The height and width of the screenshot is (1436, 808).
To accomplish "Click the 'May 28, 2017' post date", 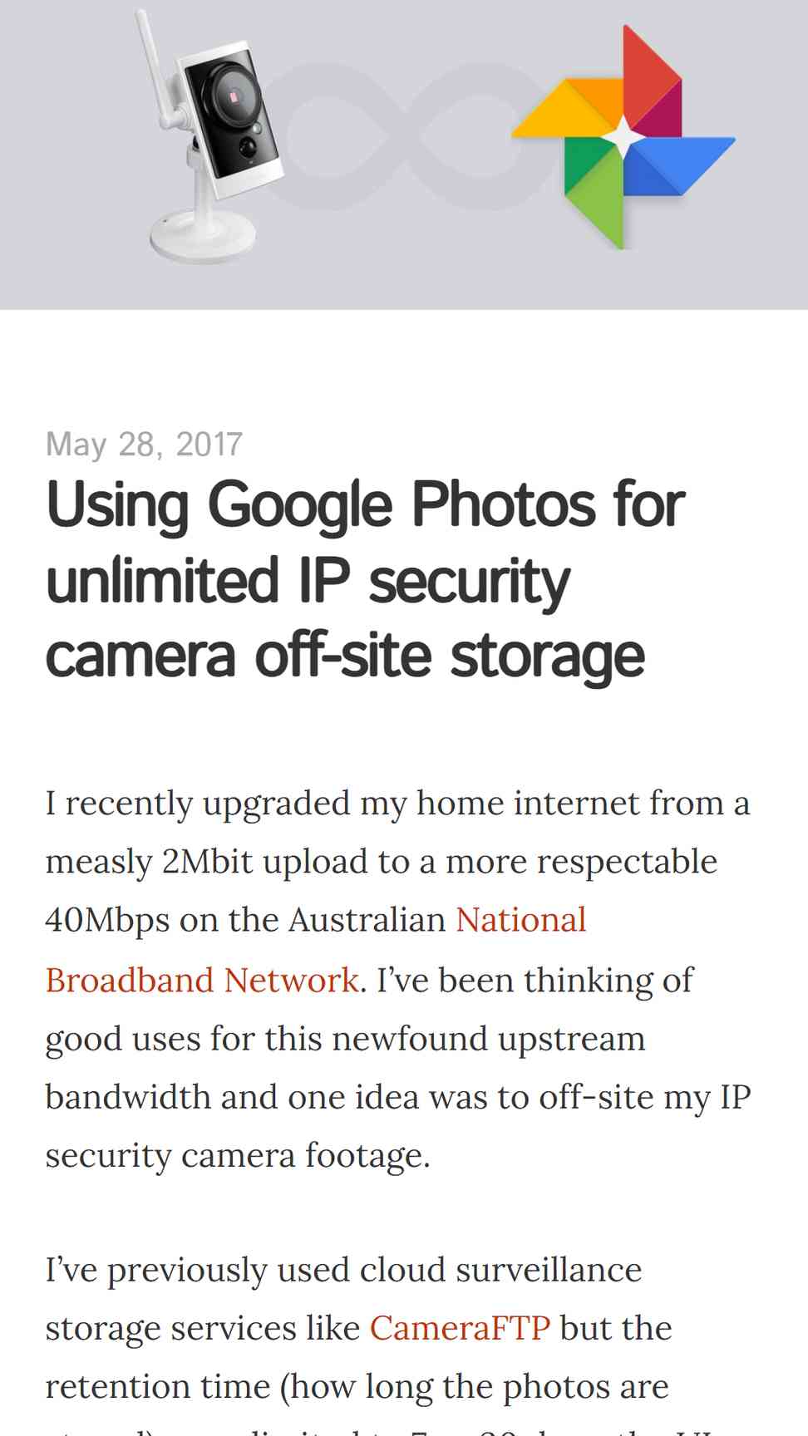I will click(144, 444).
